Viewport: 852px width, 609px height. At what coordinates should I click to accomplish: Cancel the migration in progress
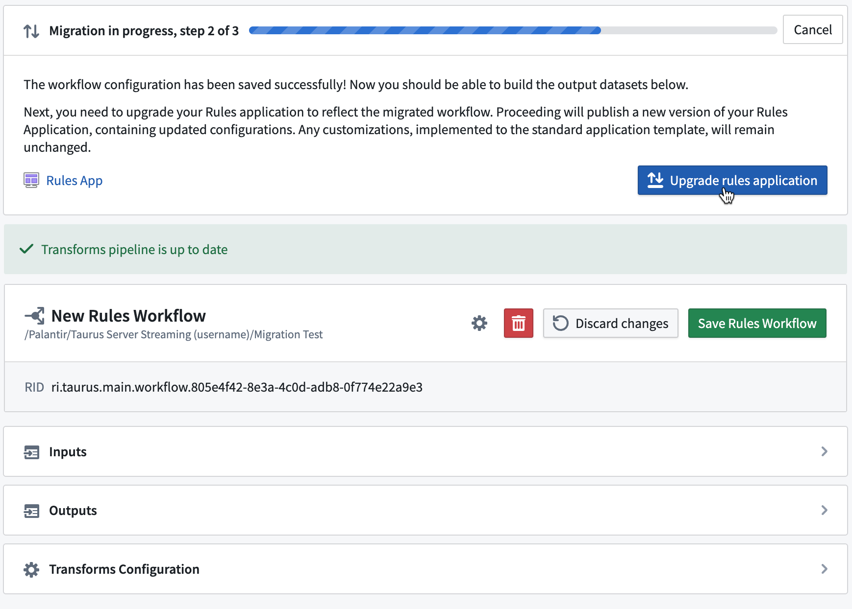coord(812,30)
